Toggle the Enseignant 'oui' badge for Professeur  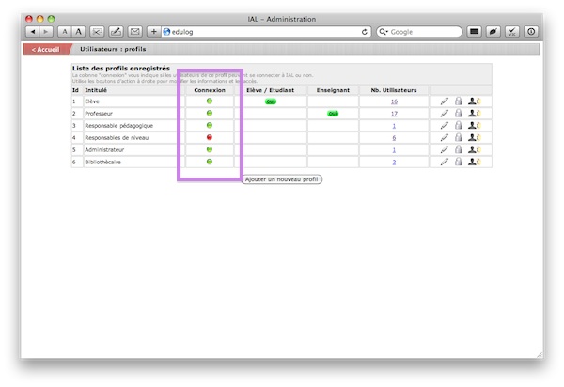click(333, 113)
